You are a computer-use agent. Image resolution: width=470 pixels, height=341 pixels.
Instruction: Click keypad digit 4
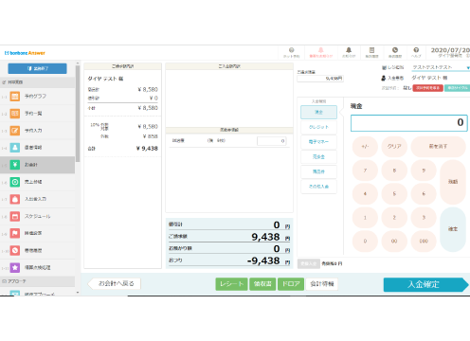(x=365, y=194)
